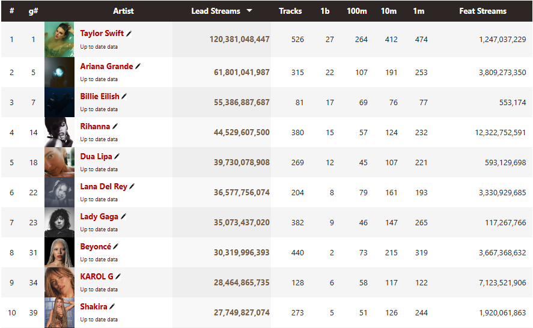Select lead streams value 35,073,437,020
This screenshot has width=533, height=328.
pyautogui.click(x=242, y=222)
